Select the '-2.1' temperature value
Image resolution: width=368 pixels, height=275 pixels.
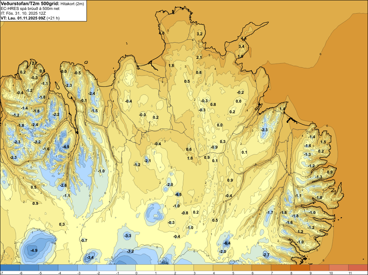tap(148, 161)
